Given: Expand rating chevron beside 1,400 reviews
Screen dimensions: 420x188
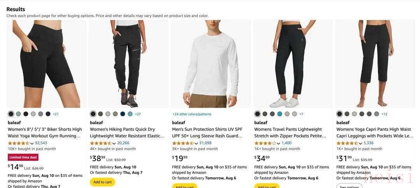Looking at the screenshot, I should coord(278,144).
